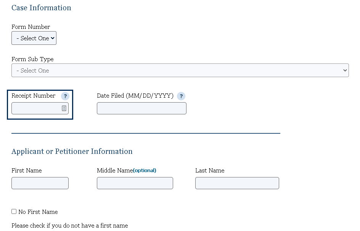Click the "Receipt Number" label text
Screen dimensions: 360x231
coord(34,96)
